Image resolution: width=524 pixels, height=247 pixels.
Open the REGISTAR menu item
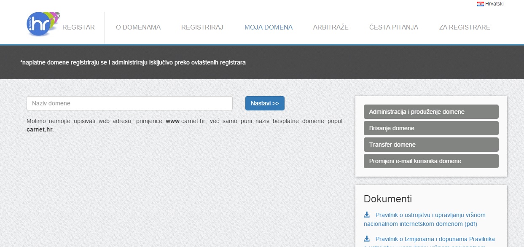[x=78, y=27]
